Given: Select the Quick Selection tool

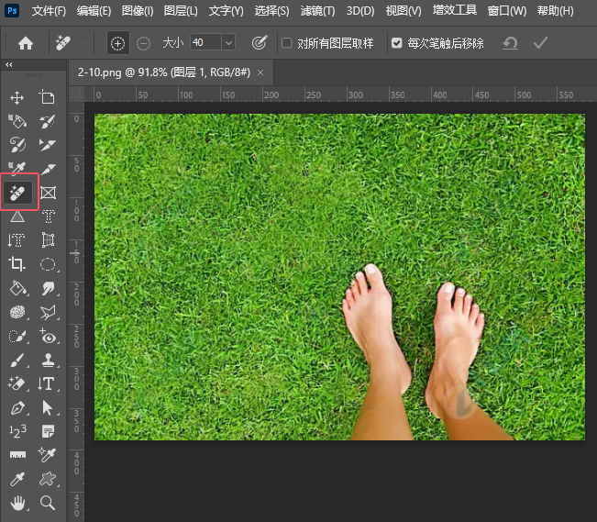Looking at the screenshot, I should point(17,336).
